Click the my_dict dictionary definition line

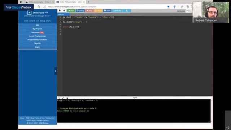(88, 17)
